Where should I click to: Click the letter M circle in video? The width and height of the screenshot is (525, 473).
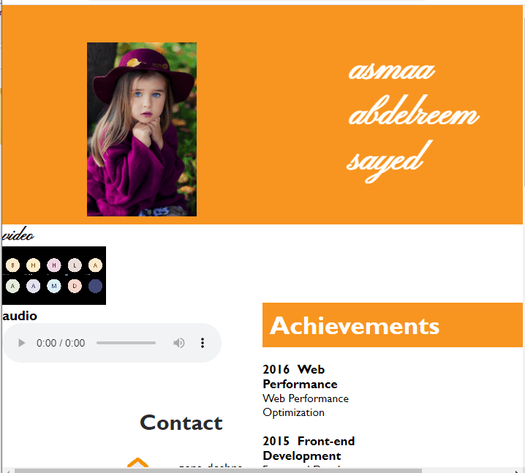point(54,286)
